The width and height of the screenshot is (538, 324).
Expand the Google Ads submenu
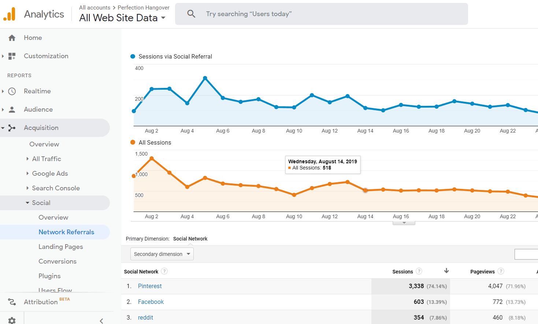click(x=27, y=174)
